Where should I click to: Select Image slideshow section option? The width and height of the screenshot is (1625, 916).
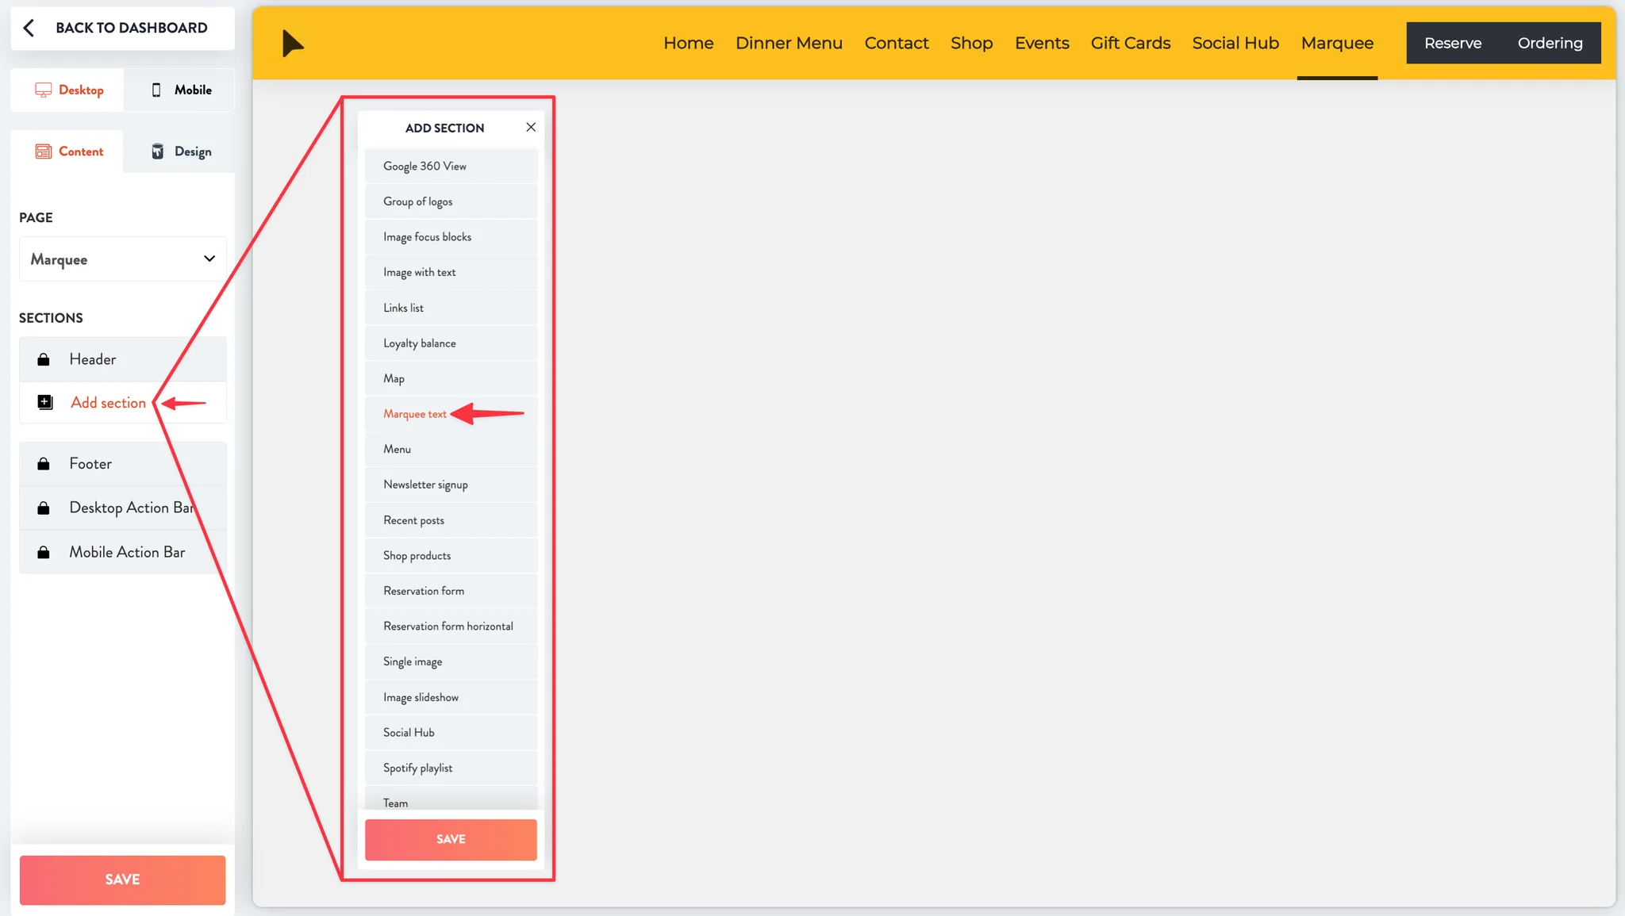coord(451,697)
